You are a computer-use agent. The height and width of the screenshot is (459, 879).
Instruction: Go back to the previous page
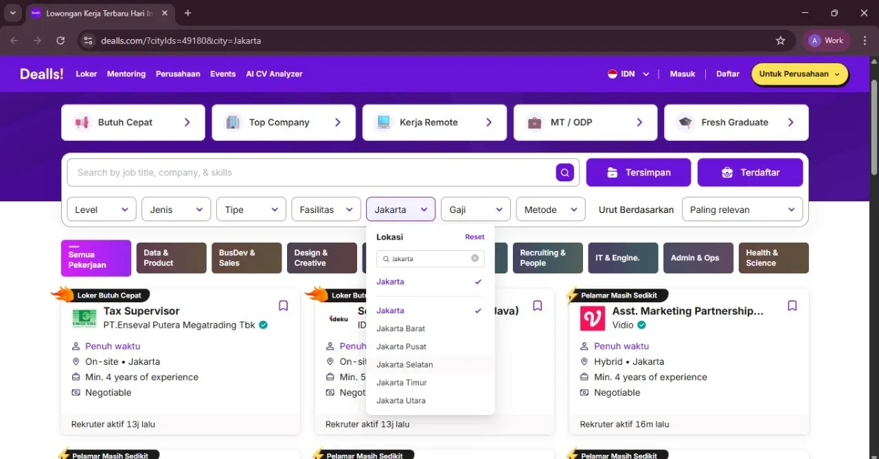(14, 41)
